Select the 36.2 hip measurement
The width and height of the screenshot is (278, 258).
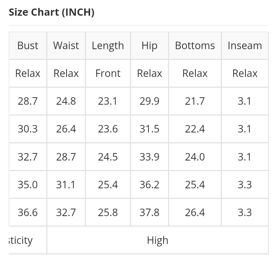pos(149,185)
